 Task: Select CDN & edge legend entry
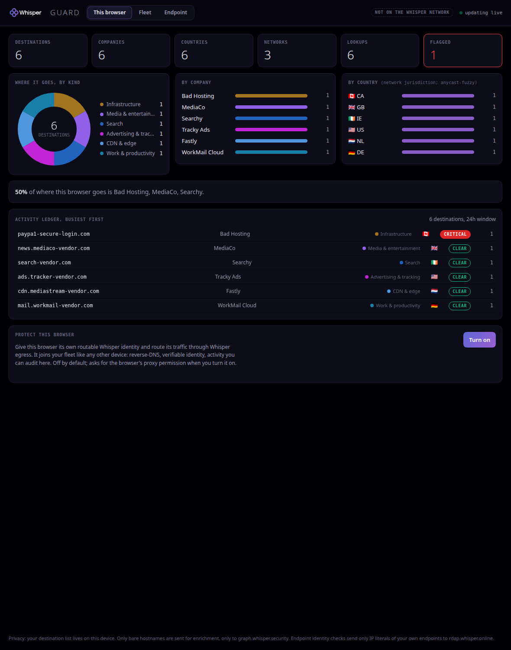pos(131,143)
